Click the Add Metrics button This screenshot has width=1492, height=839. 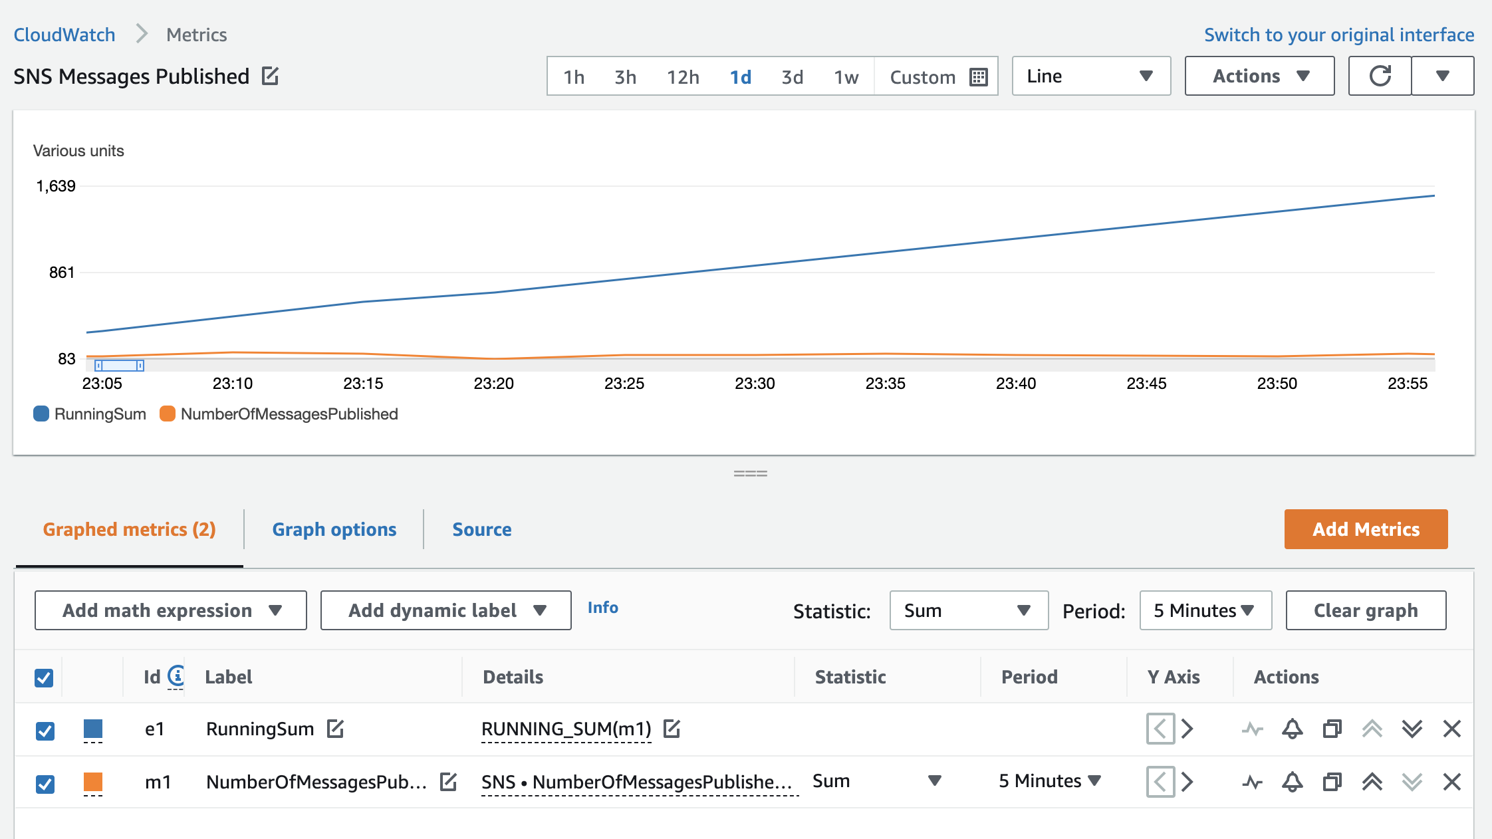click(x=1366, y=529)
